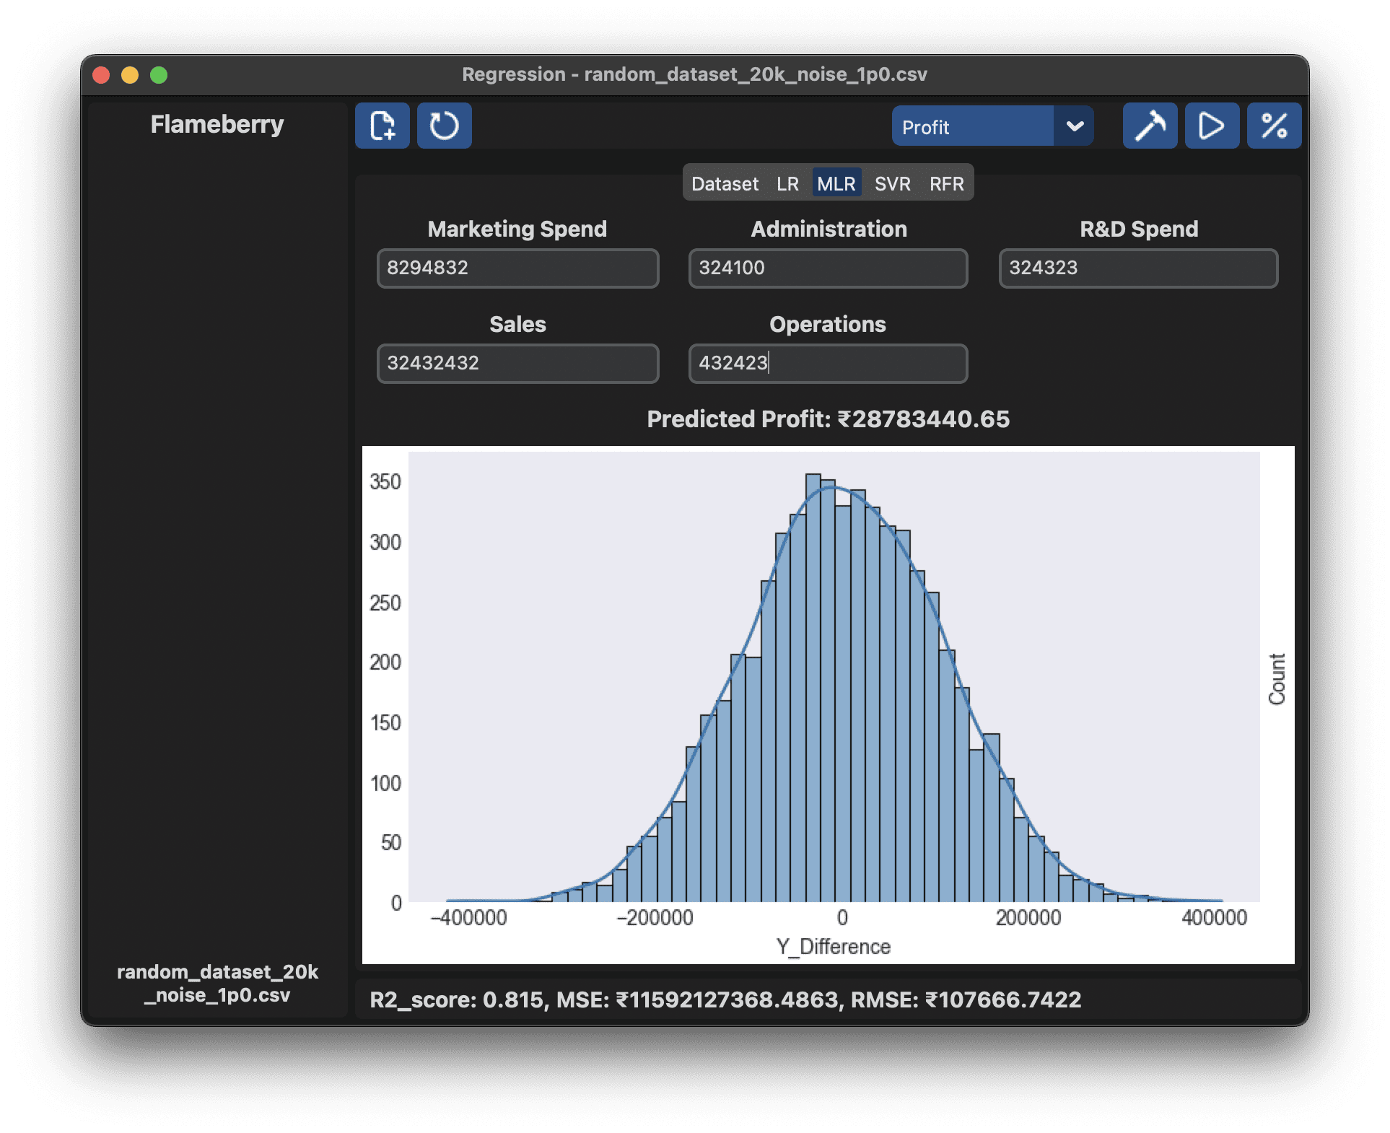Screen dimensions: 1390x1133
Task: Click the dropdown chevron beside Profit
Action: click(1075, 127)
